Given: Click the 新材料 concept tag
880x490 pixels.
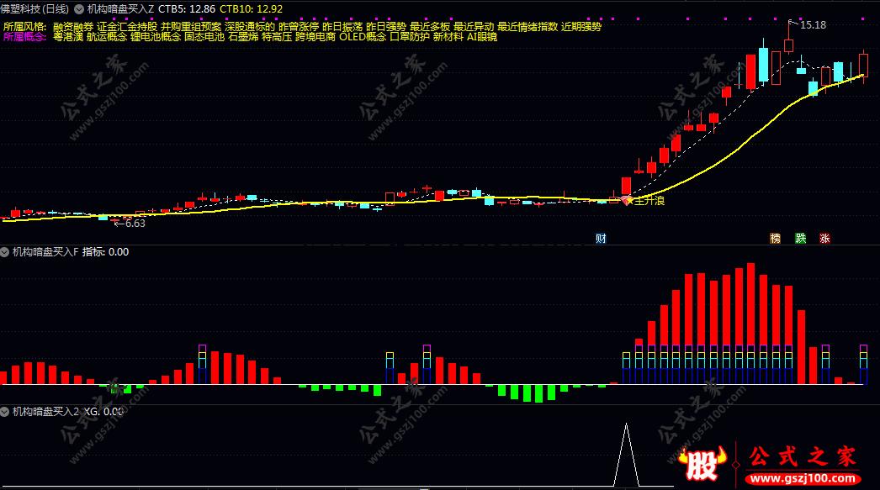Looking at the screenshot, I should coord(448,36).
